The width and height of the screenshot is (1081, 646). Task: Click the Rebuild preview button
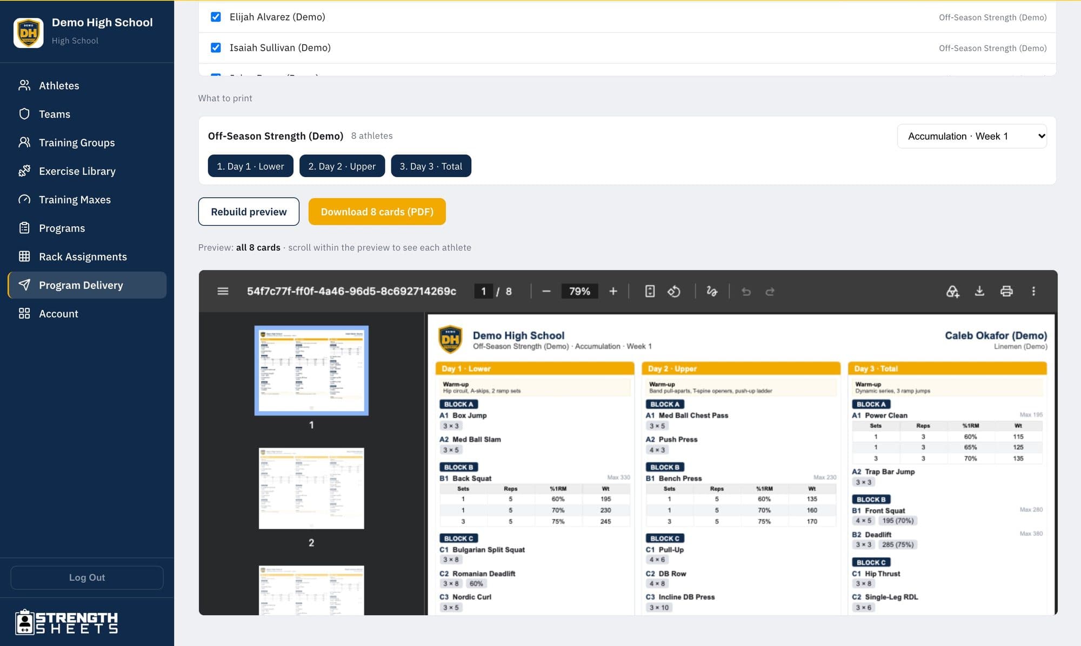[x=249, y=211]
